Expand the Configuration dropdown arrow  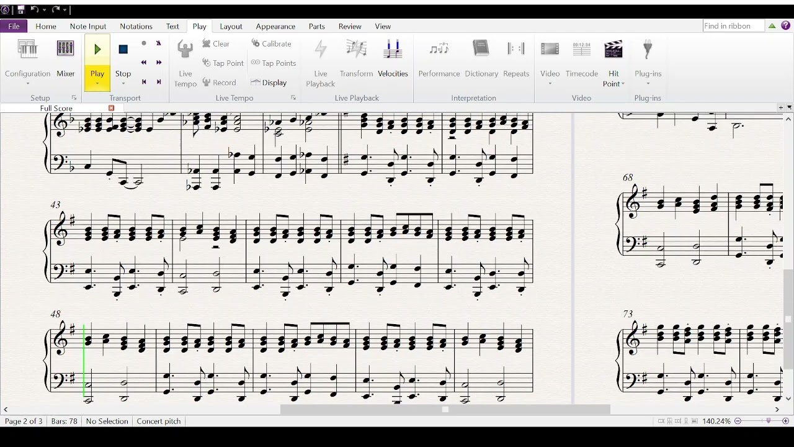(x=27, y=84)
